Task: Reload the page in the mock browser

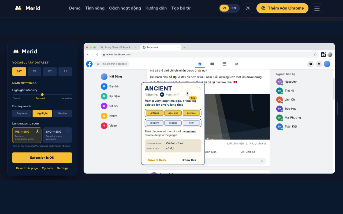Action: click(97, 55)
